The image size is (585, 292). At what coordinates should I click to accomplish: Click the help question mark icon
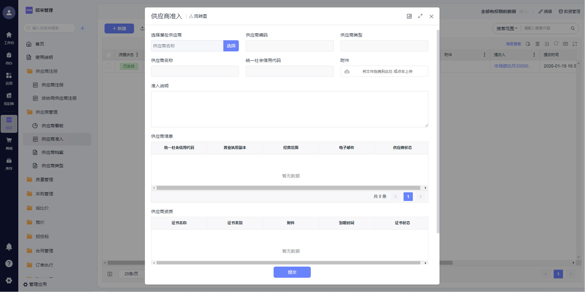(x=9, y=264)
